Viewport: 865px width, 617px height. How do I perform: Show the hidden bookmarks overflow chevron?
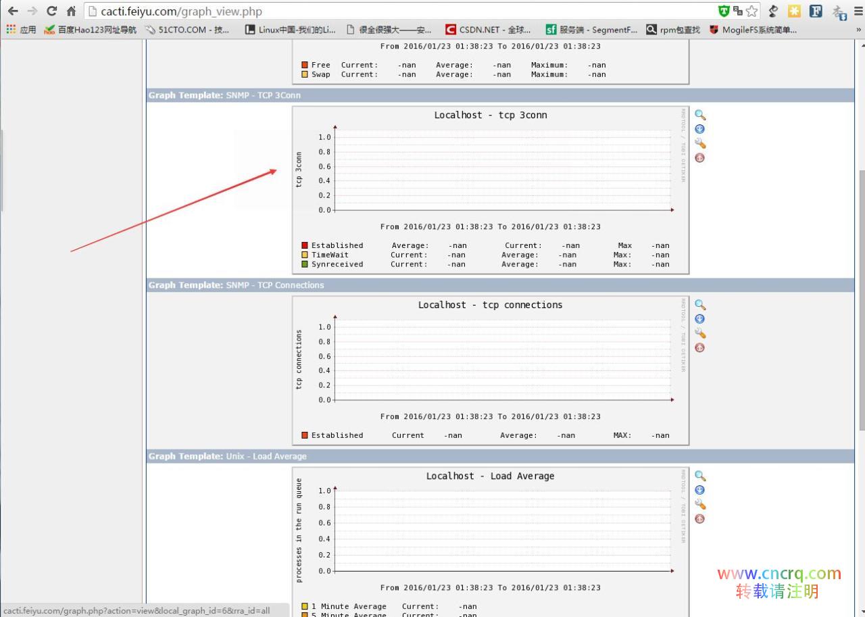tap(859, 30)
